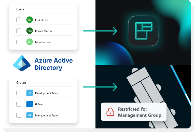The image size is (194, 132).
Task: Click the Management Team label
Action: pos(46,115)
